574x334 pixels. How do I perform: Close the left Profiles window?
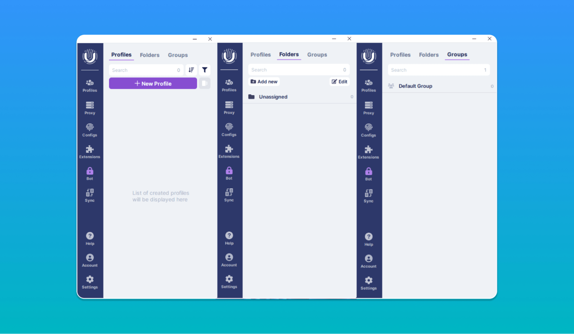[x=210, y=39]
